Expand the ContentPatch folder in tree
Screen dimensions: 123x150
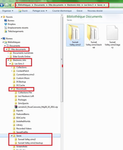coord(12,71)
